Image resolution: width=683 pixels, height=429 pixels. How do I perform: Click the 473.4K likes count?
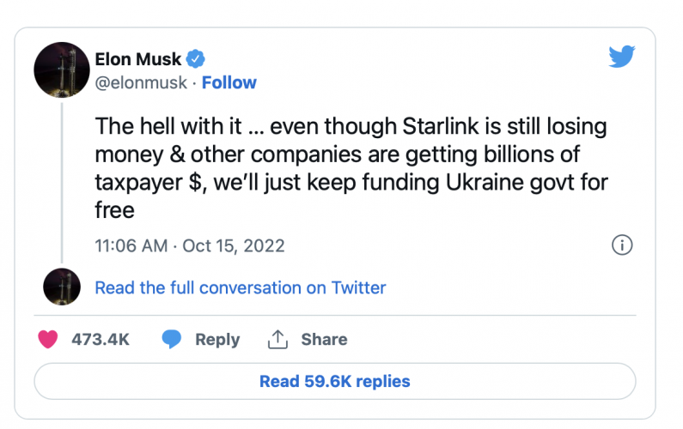(x=100, y=339)
